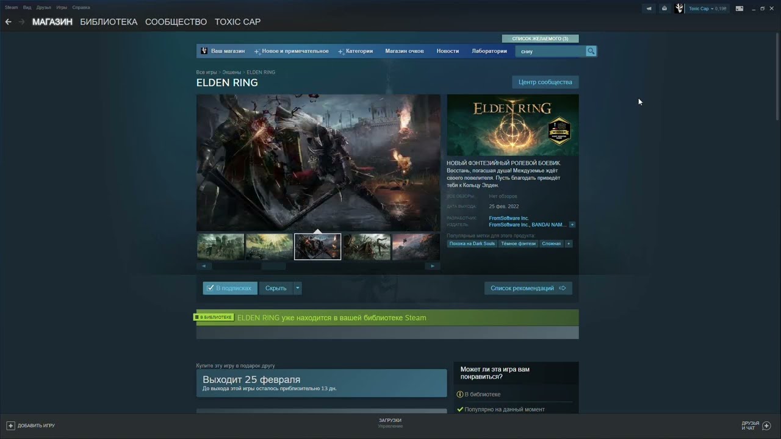781x439 pixels.
Task: Switch to the БИБЛИОТЕКА tab
Action: click(x=109, y=22)
